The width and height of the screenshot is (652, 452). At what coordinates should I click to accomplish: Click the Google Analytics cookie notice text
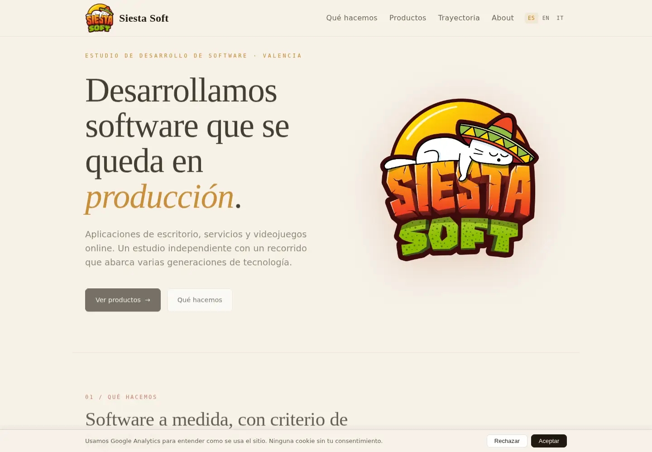[234, 441]
